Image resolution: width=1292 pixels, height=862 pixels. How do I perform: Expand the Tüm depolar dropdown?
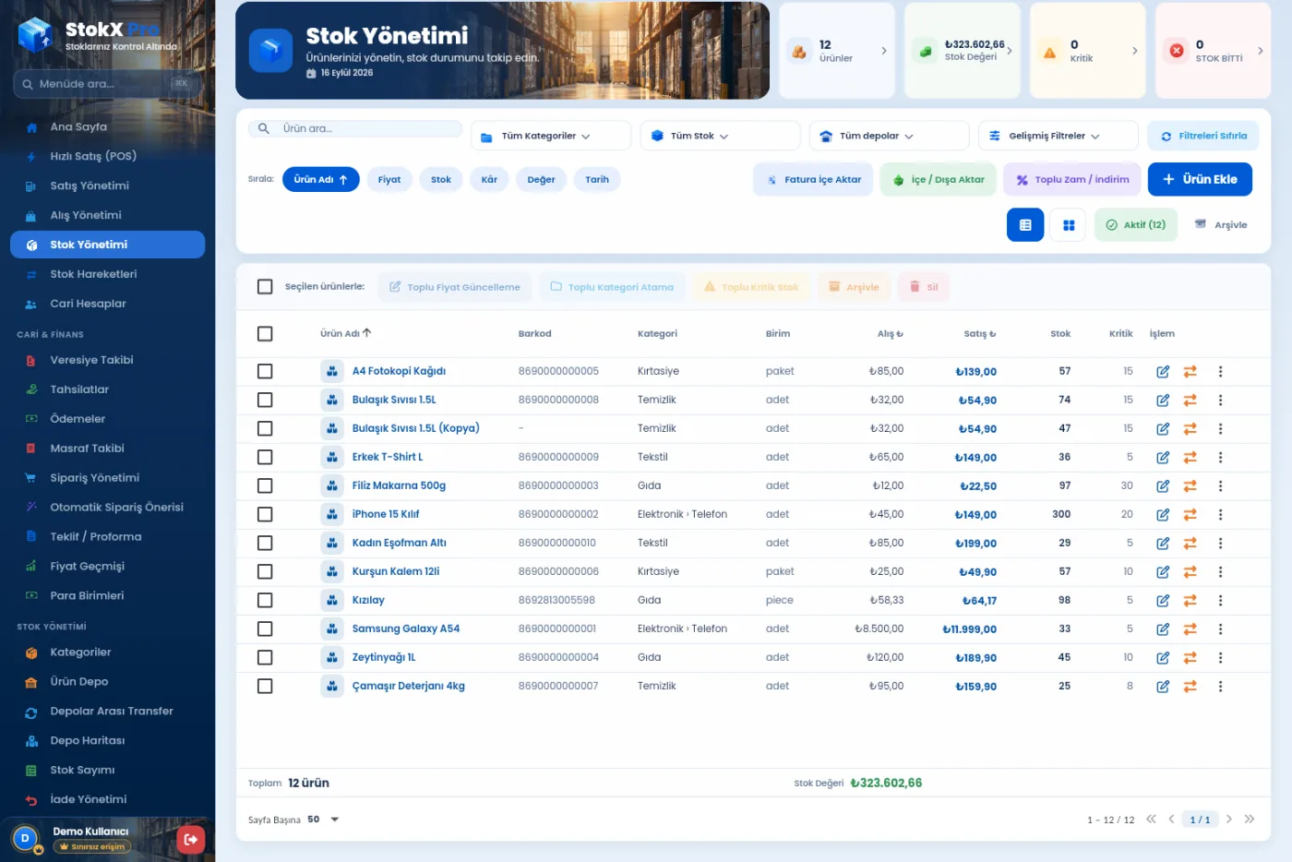[x=889, y=136]
